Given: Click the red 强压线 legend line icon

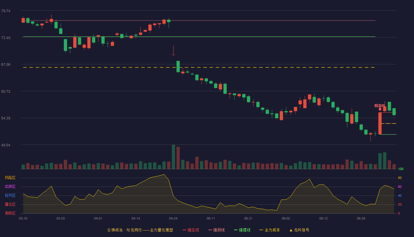Looking at the screenshot, I should click(184, 230).
